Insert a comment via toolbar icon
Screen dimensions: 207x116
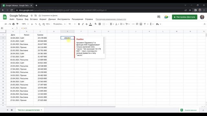(137, 24)
